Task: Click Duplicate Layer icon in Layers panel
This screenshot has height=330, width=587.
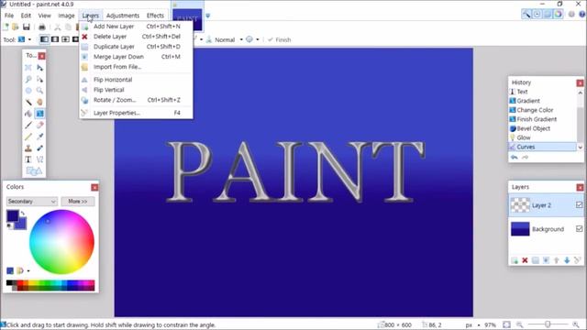Action: tap(536, 260)
